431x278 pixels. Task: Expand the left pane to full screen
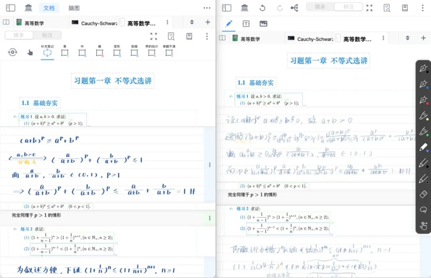point(154,36)
